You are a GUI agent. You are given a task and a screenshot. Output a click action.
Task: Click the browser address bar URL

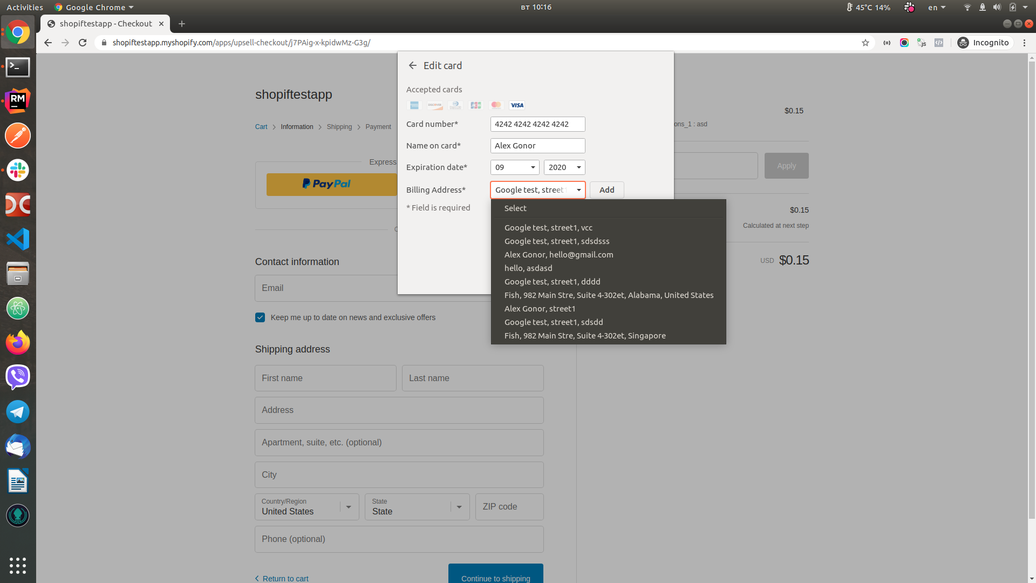(x=241, y=43)
